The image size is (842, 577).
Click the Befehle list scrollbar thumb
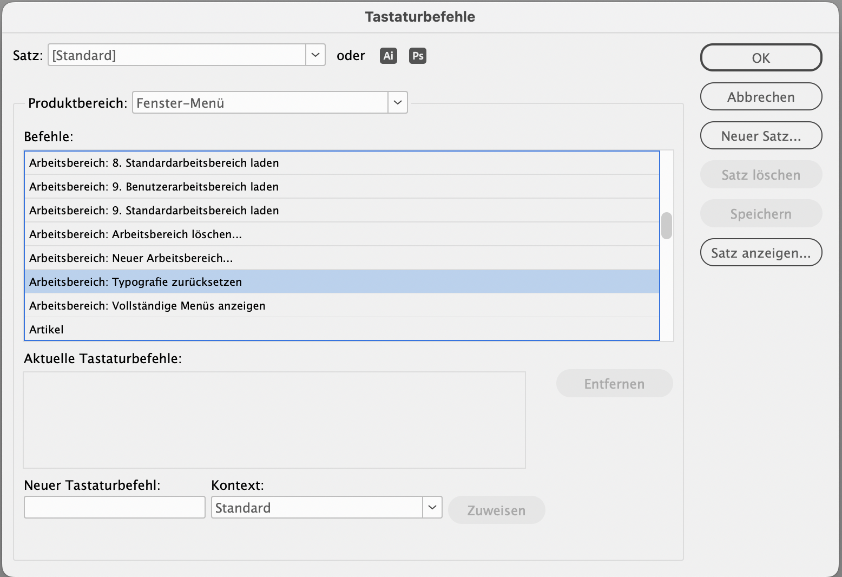click(x=667, y=226)
